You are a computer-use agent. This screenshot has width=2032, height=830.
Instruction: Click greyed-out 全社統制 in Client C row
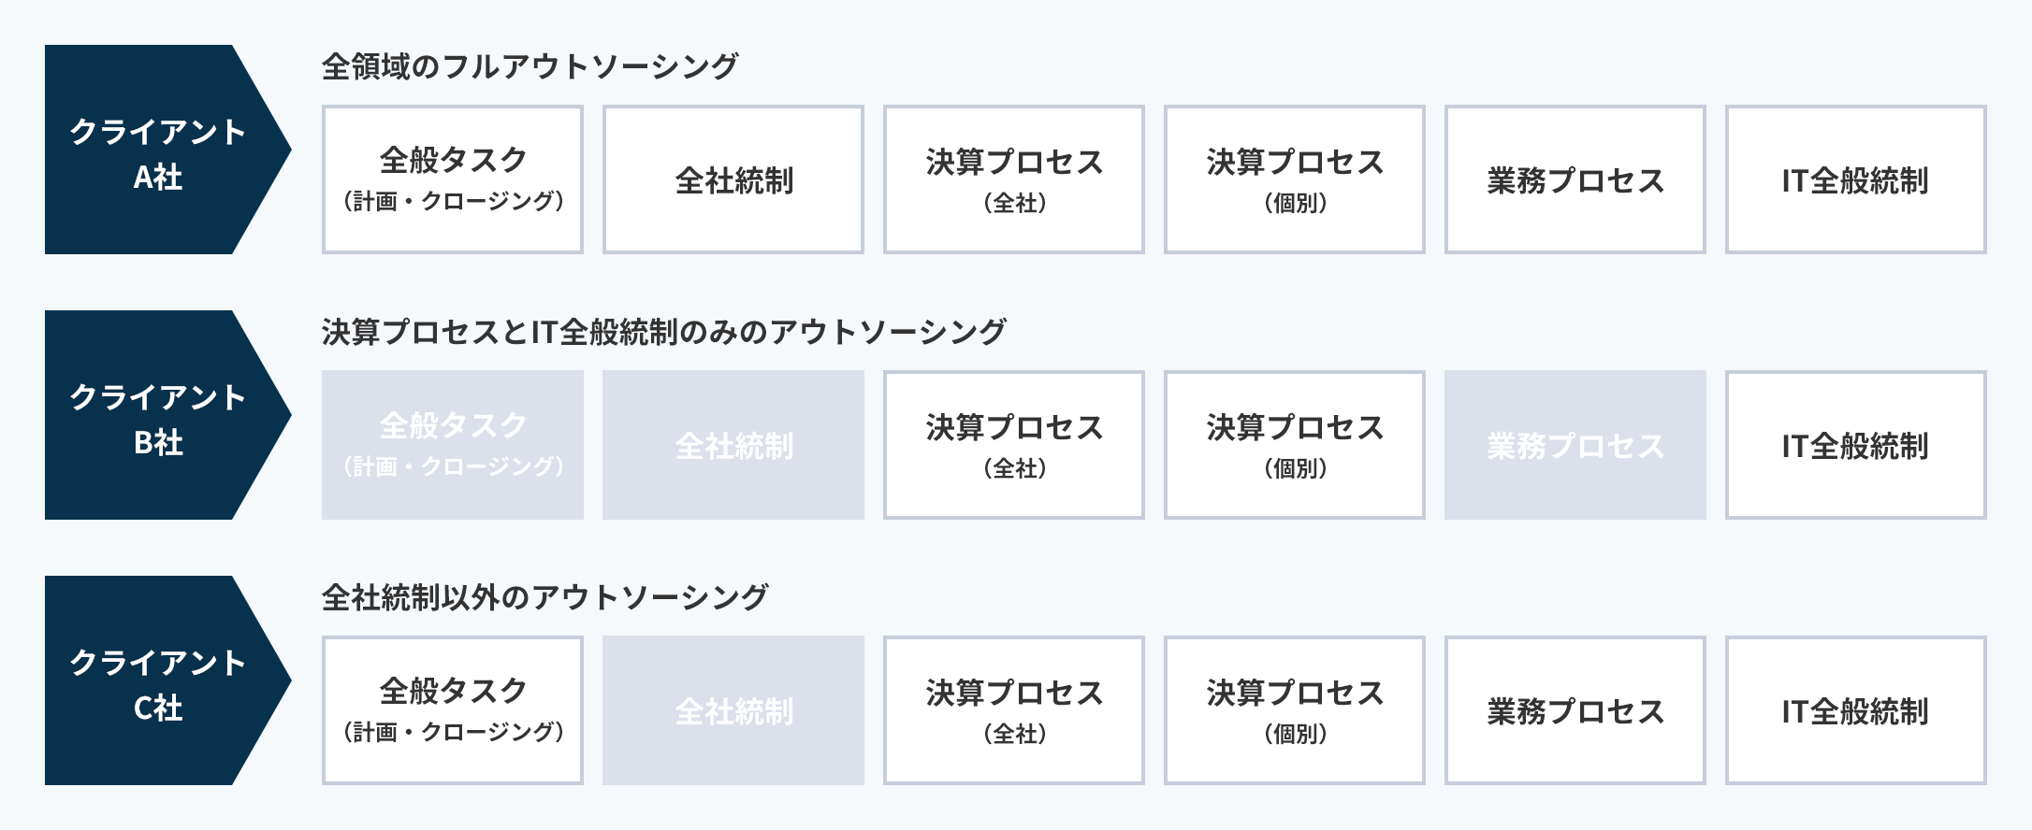tap(733, 710)
